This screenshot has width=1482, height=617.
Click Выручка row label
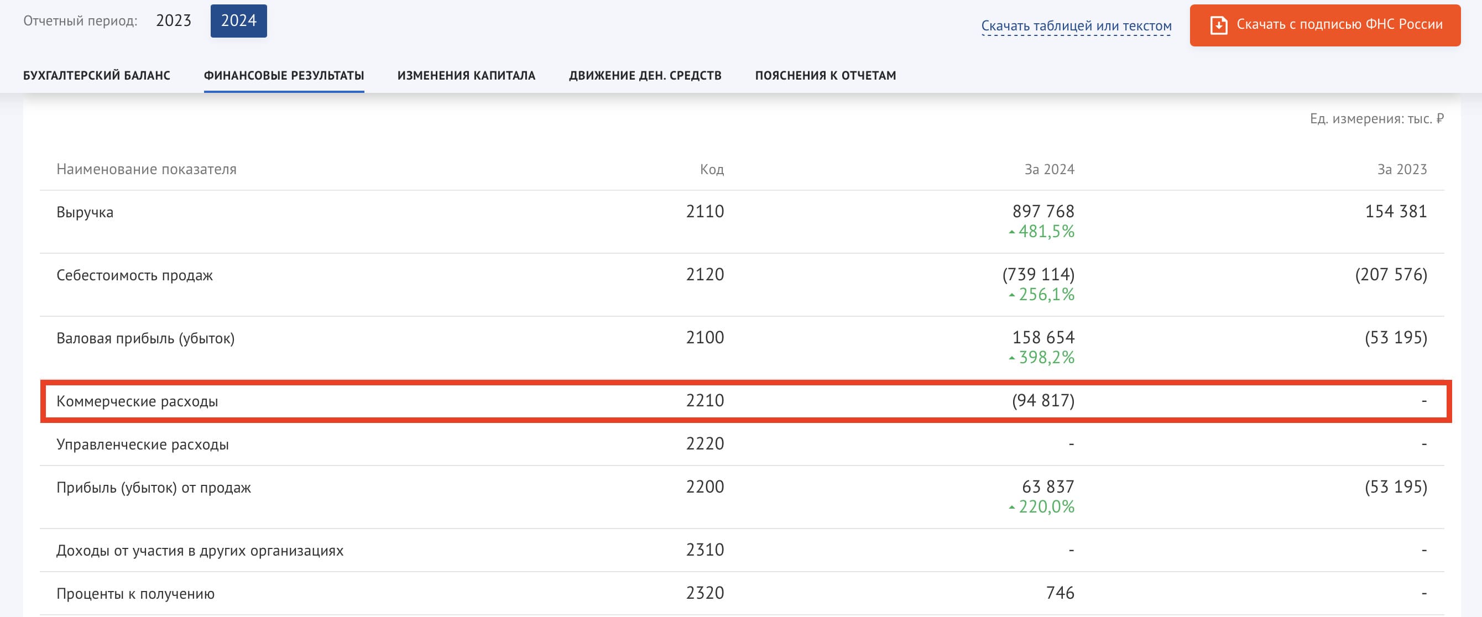85,212
